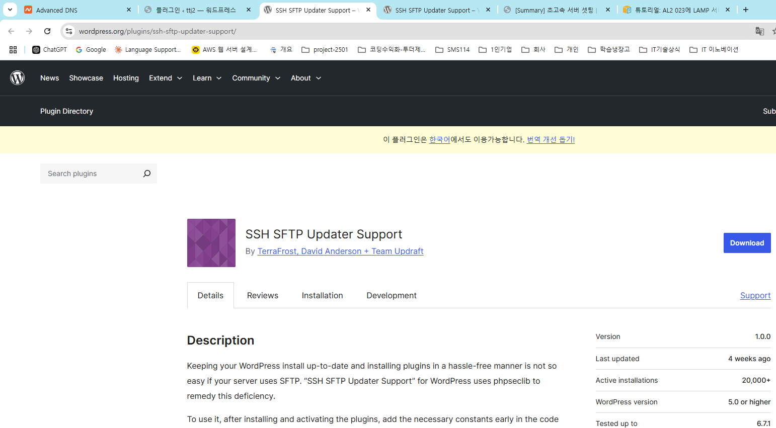
Task: Open a new tab with plus icon
Action: click(746, 10)
